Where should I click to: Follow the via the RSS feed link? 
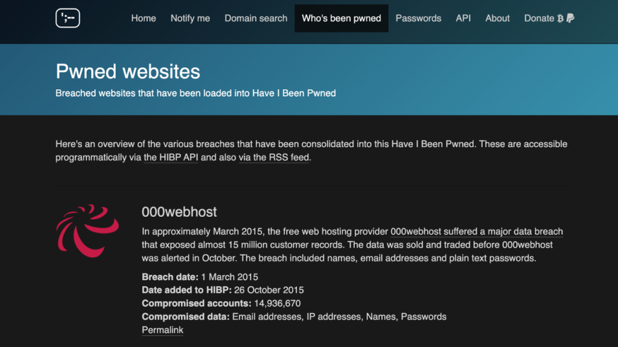(x=274, y=157)
